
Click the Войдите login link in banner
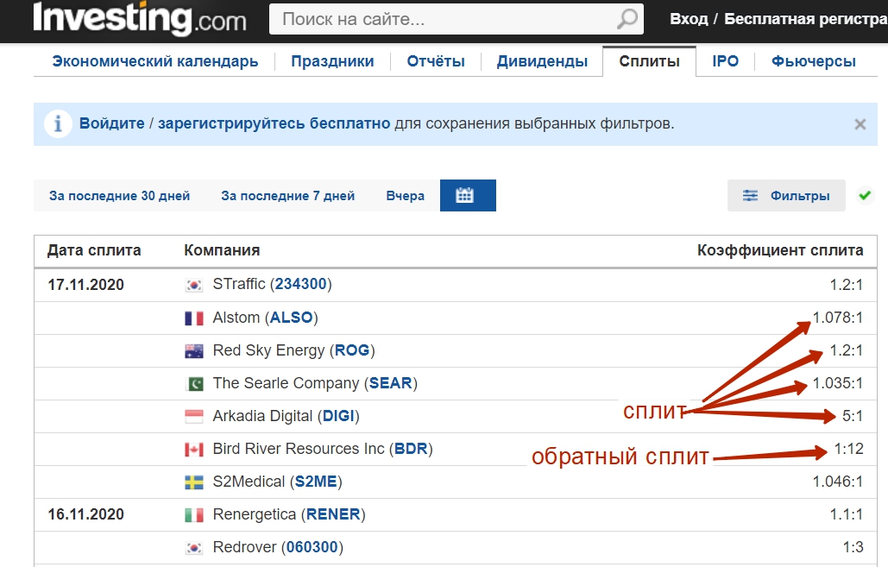click(112, 123)
